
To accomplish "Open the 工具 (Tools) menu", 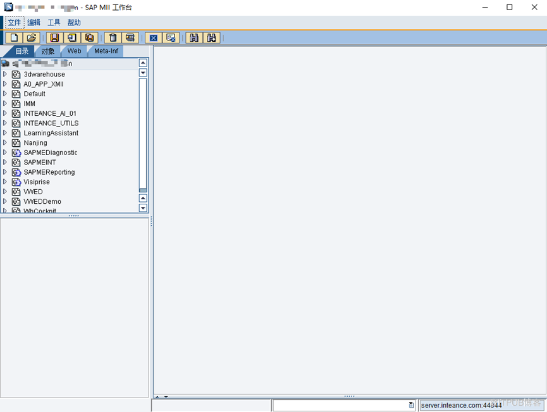I will [54, 23].
